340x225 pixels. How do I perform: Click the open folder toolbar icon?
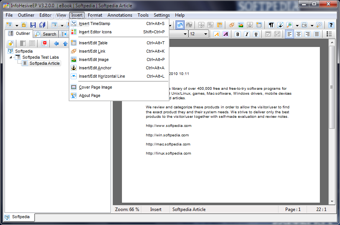(x=24, y=25)
